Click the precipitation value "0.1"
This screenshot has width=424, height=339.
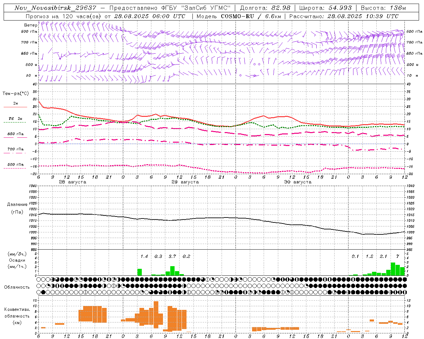tap(355, 256)
